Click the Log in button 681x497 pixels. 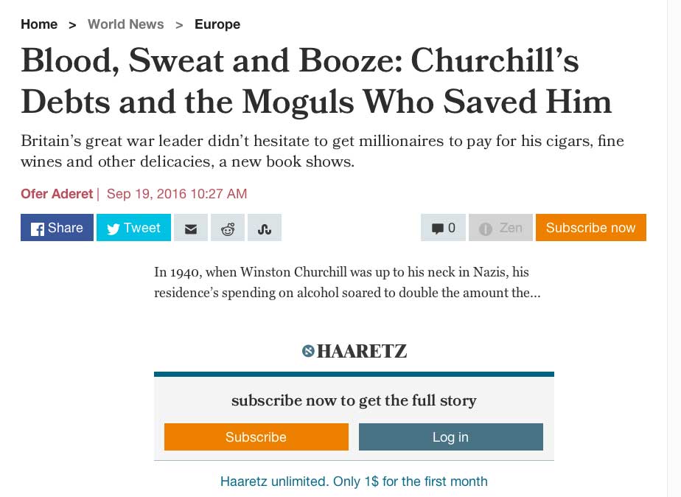(450, 437)
